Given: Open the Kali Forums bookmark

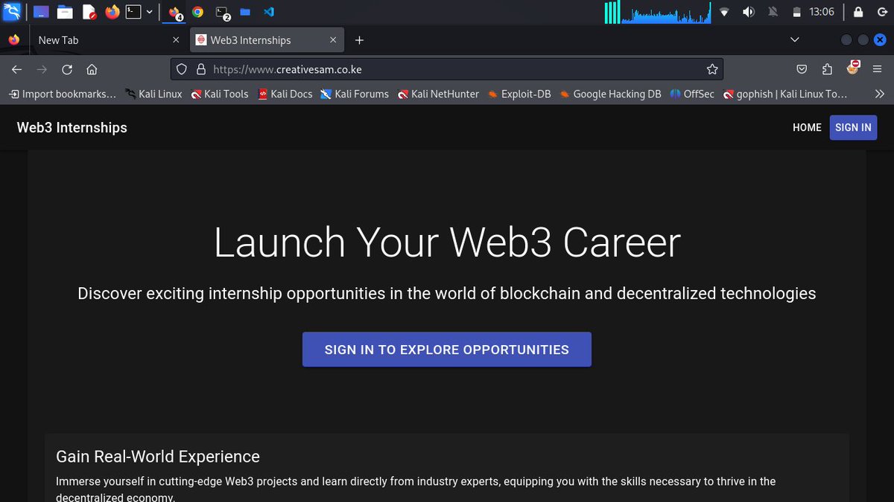Looking at the screenshot, I should (x=355, y=94).
